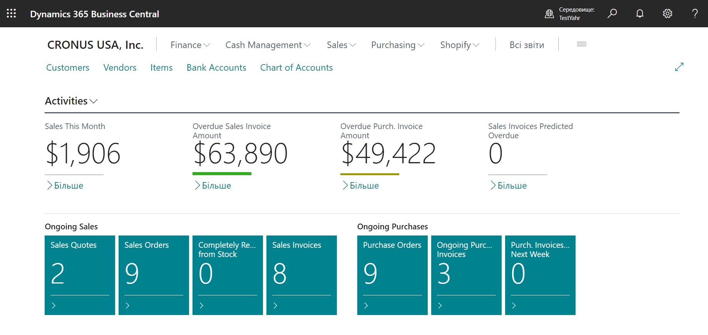Open the hamburger more-options menu icon
The width and height of the screenshot is (708, 335).
581,45
